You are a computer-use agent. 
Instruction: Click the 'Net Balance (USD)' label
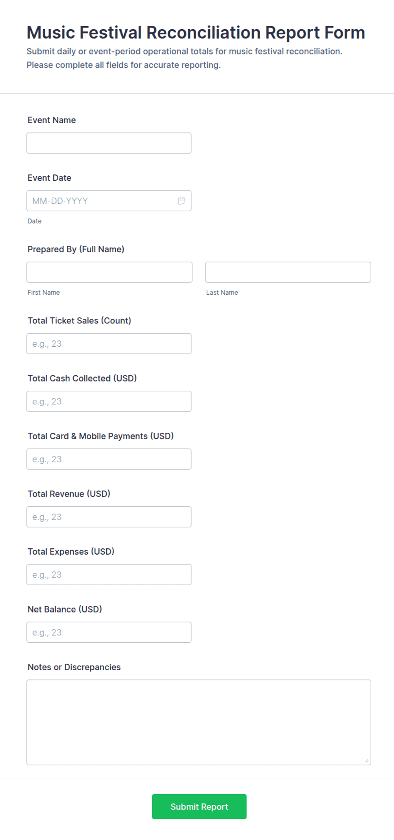[x=65, y=609]
